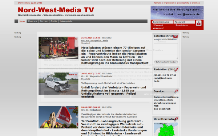Click the 'Hier könnte Ihre Werbung stehen' banner
Image resolution: width=218 pixels, height=136 pixels.
[177, 12]
